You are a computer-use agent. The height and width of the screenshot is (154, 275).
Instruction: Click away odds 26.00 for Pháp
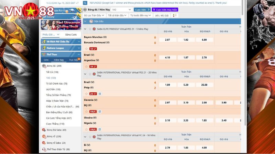(204, 85)
